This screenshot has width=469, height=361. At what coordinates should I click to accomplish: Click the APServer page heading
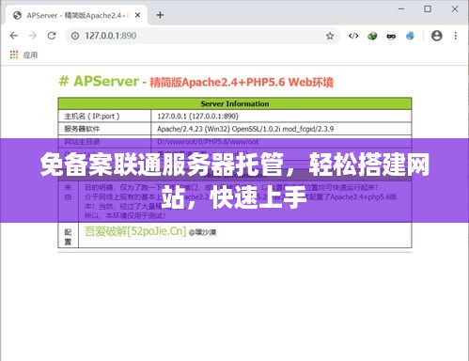(196, 82)
